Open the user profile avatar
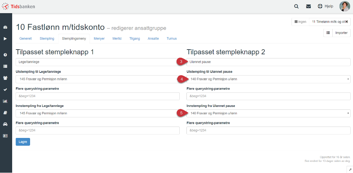353x173 pixels. point(345,6)
